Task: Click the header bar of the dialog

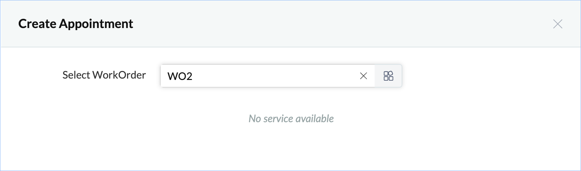Action: coord(312,24)
